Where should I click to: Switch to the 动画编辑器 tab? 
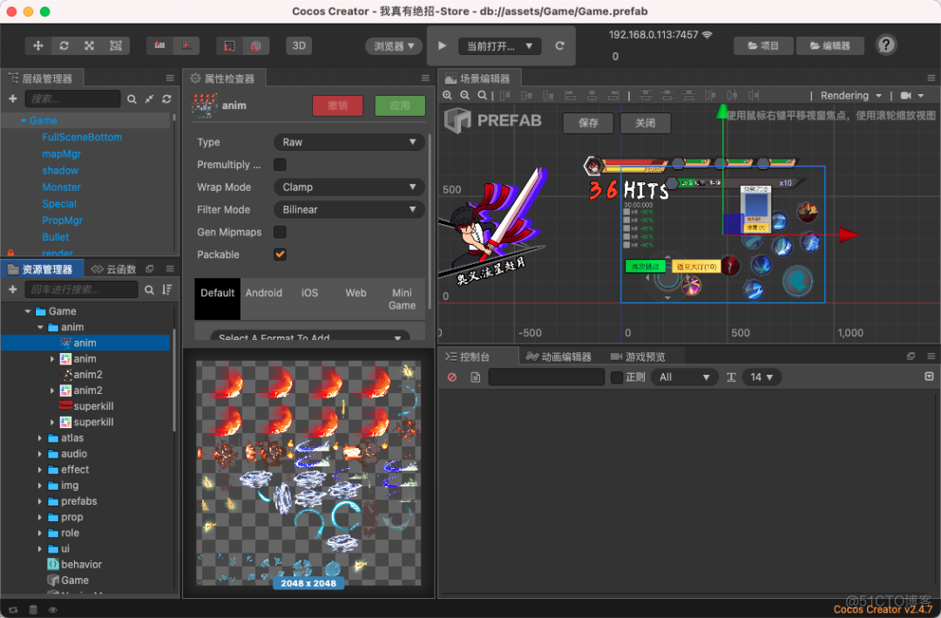point(559,357)
